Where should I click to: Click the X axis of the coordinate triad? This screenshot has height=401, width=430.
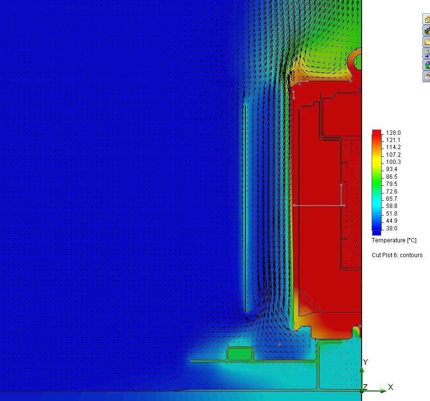coord(375,390)
